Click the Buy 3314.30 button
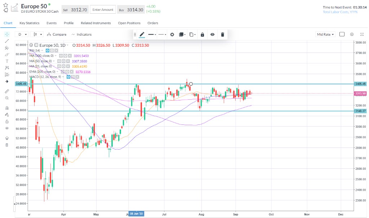 [x=131, y=10]
